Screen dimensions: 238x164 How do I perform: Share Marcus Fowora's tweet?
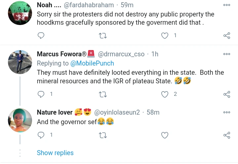pyautogui.click(x=227, y=95)
